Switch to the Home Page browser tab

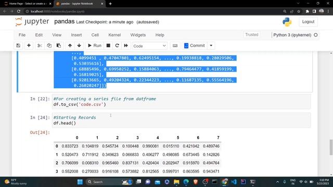27,4
